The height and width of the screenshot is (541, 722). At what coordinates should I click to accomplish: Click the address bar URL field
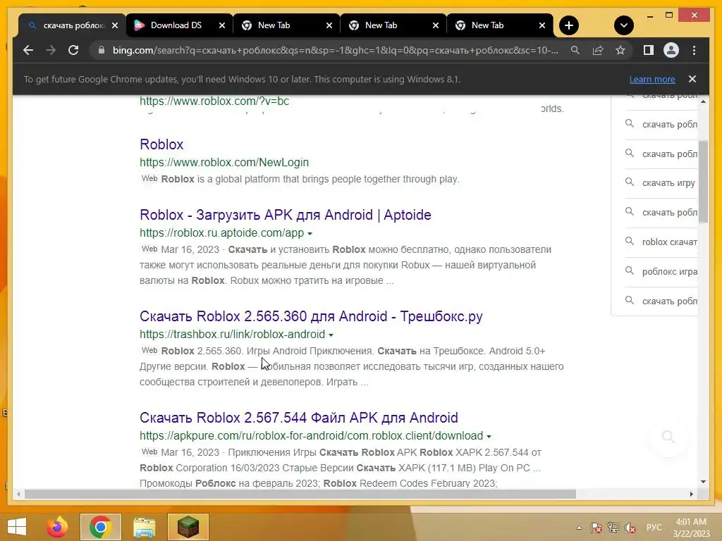[335, 50]
